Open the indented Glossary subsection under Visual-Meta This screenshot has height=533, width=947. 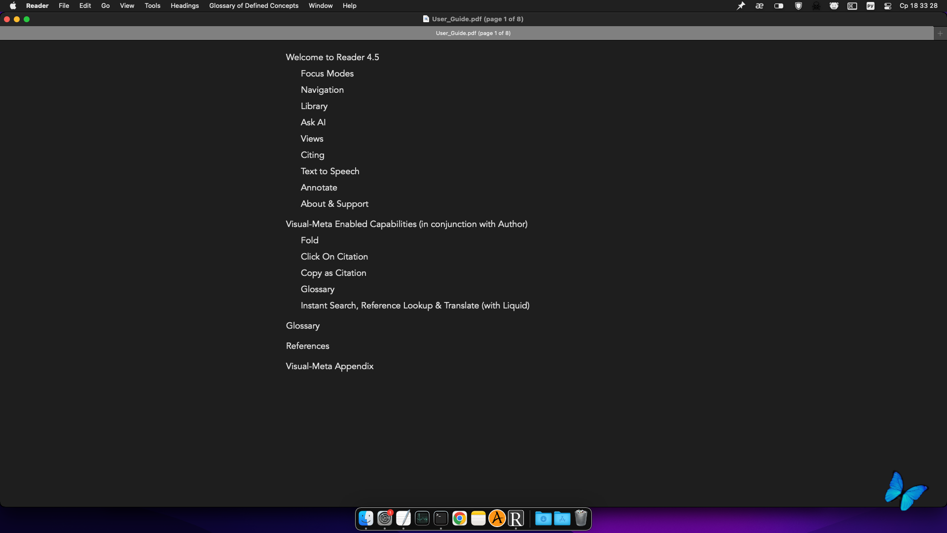[x=318, y=289]
